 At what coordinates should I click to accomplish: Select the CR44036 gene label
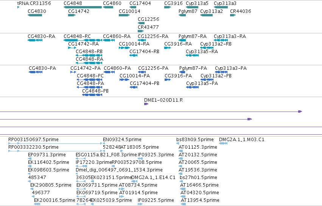241,11
